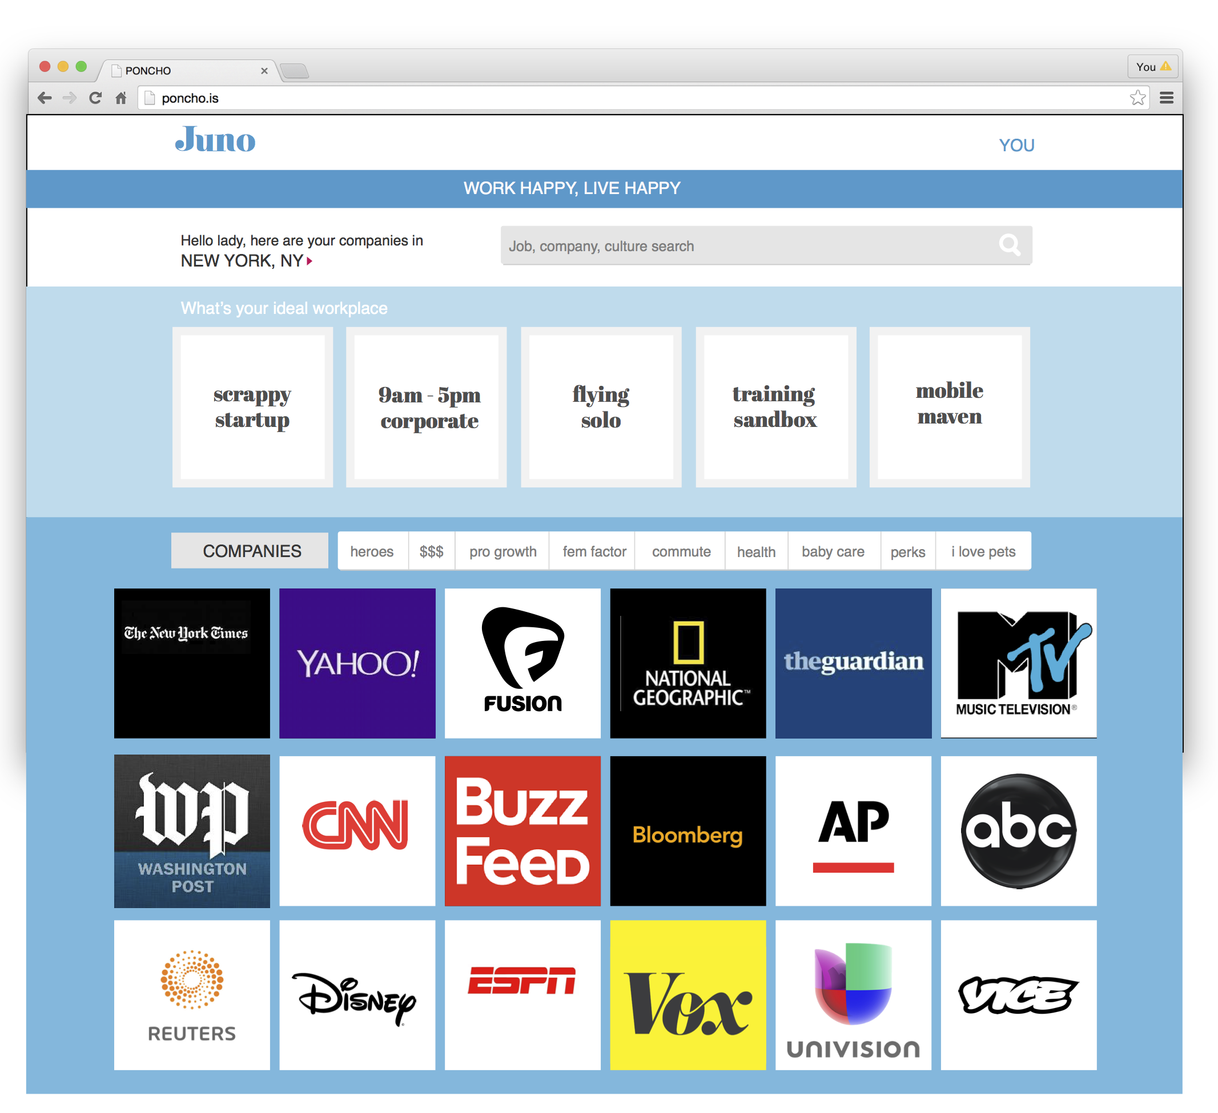Click the search magnifier icon
Screen dimensions: 1218x1113
point(1009,245)
